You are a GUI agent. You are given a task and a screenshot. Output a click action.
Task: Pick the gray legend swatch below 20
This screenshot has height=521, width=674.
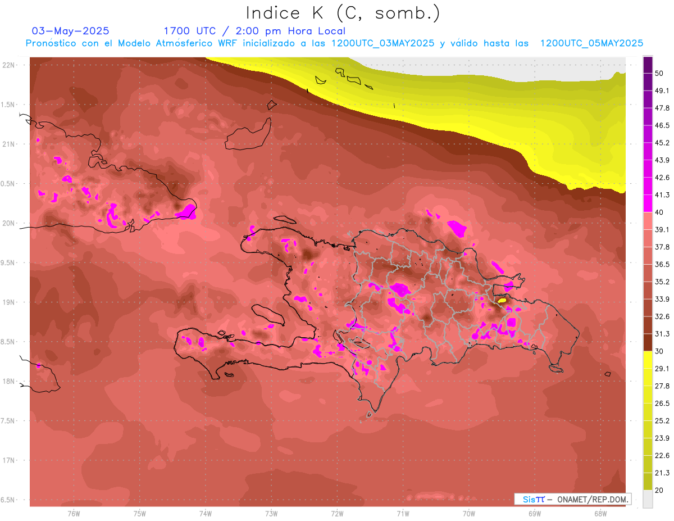(x=648, y=499)
